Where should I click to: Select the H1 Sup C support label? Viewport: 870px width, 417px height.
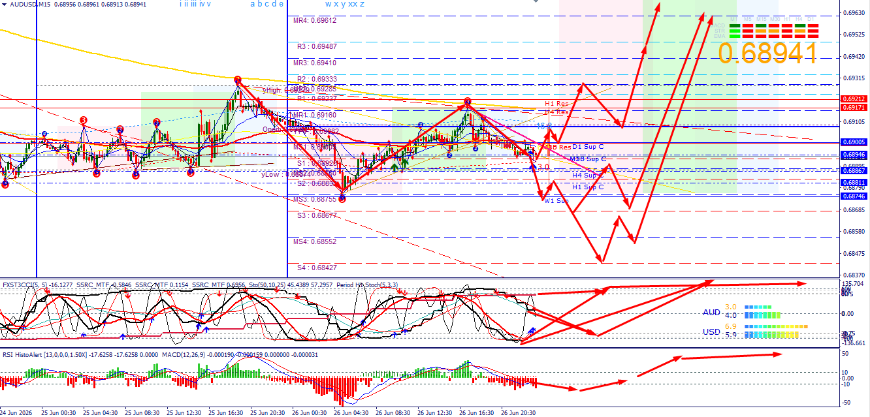click(588, 187)
